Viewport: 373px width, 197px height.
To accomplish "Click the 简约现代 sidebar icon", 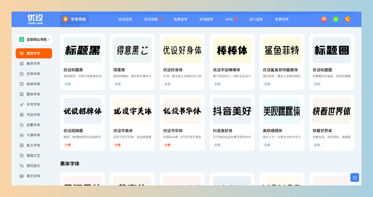I will (x=22, y=166).
